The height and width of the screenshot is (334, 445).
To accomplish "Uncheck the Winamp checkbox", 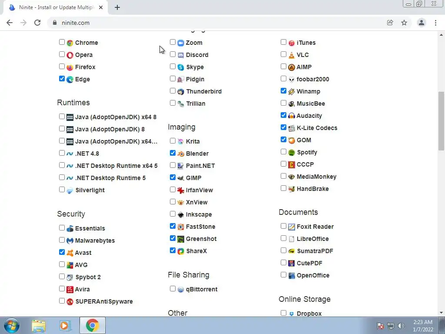I will click(283, 91).
